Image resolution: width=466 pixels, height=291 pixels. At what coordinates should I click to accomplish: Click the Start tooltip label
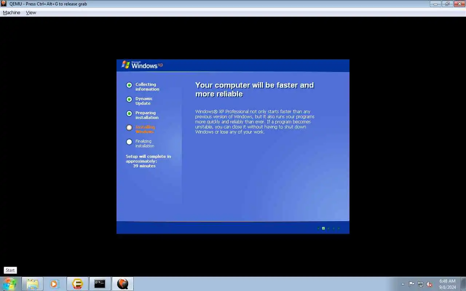click(x=10, y=270)
